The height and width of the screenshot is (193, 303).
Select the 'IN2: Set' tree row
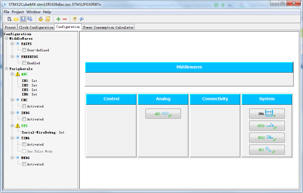point(29,85)
